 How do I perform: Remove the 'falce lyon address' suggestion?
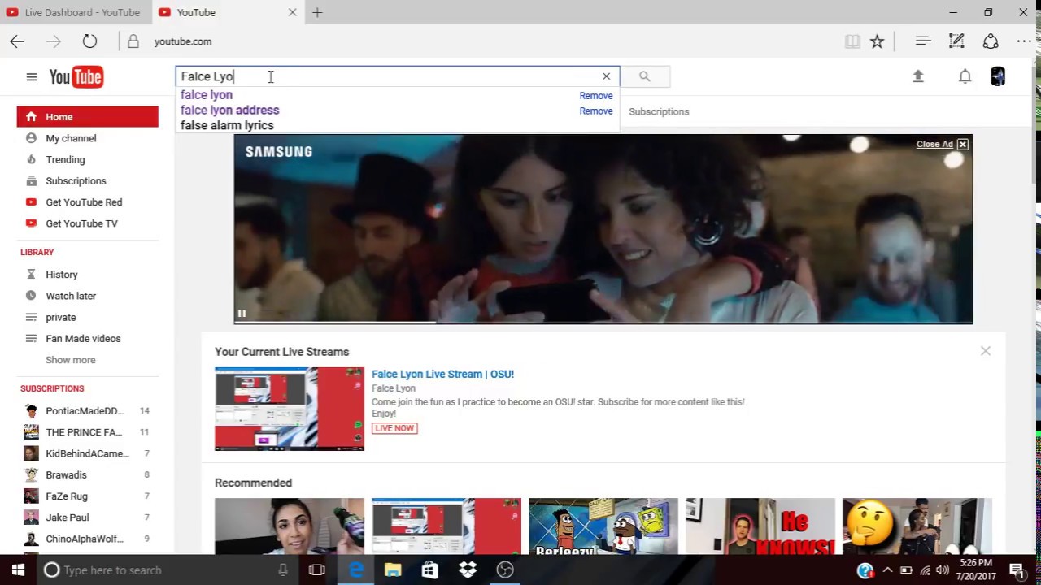coord(596,111)
